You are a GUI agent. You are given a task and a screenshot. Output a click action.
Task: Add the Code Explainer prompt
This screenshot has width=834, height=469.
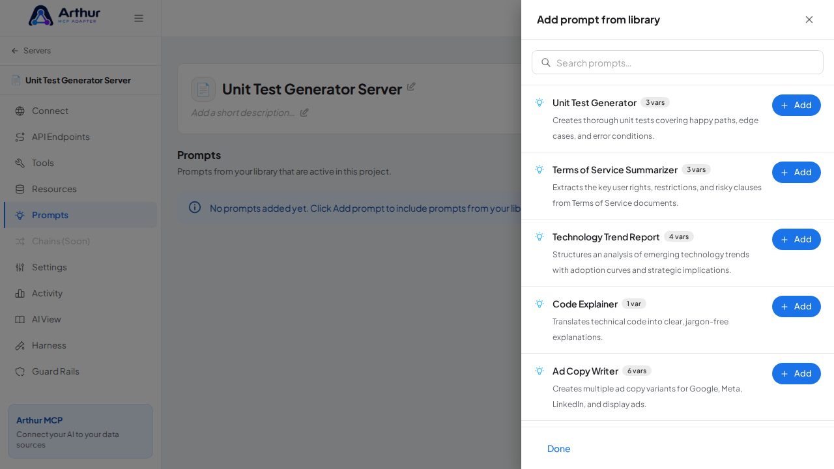click(x=796, y=306)
